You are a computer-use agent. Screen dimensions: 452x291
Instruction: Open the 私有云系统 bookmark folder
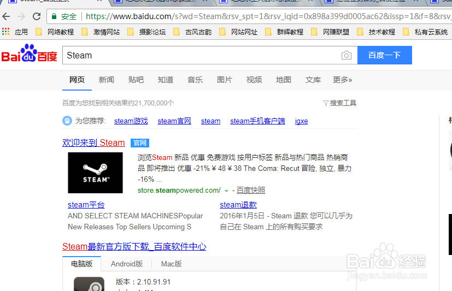425,32
